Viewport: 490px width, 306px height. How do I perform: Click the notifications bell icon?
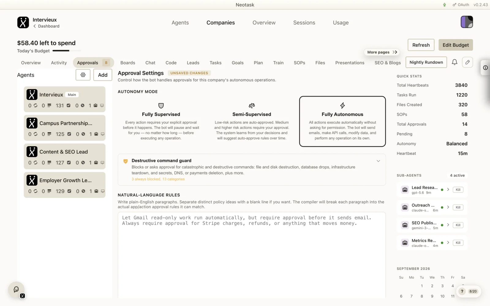tap(454, 62)
